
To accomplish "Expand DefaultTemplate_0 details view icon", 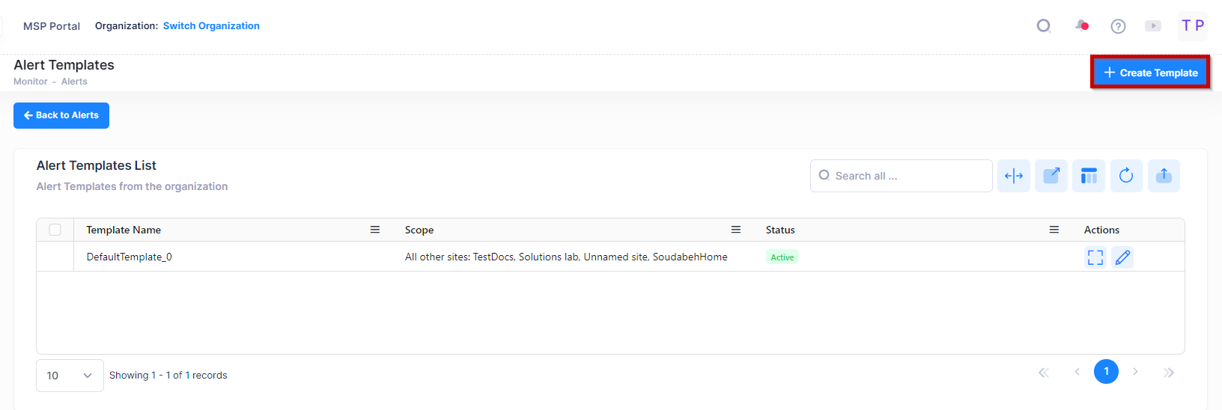I will point(1095,257).
